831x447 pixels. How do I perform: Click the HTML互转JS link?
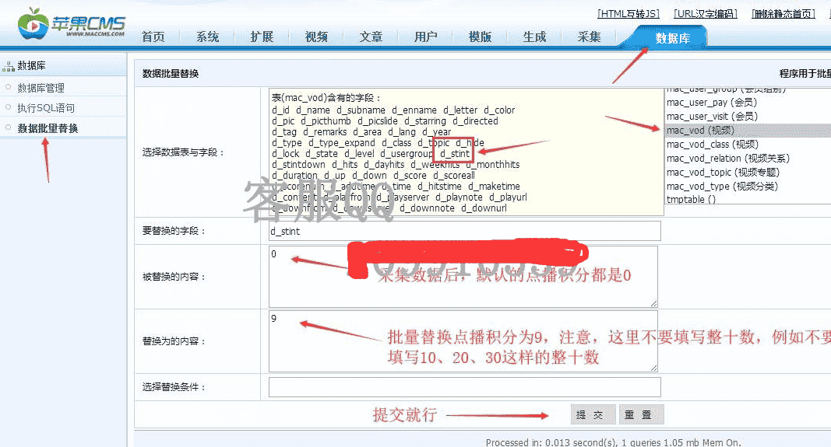629,14
